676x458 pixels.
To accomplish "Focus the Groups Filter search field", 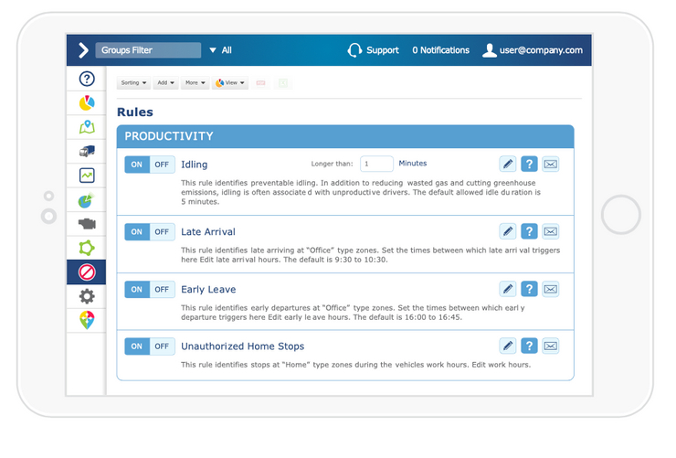I will (x=148, y=50).
